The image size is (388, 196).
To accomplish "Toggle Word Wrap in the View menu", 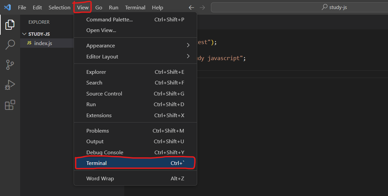I will 135,179.
